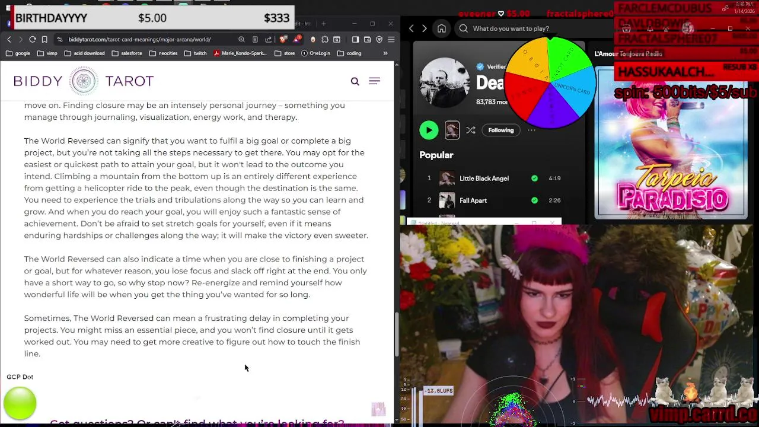Open the Spotify Home button
Image resolution: width=759 pixels, height=427 pixels.
442,28
